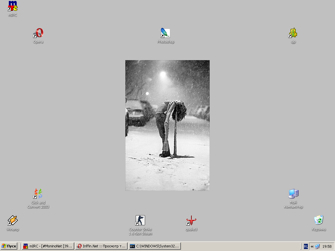The height and width of the screenshot is (251, 335).
Task: Switch to C:\WINDOWS\System32 console window
Action: point(154,246)
